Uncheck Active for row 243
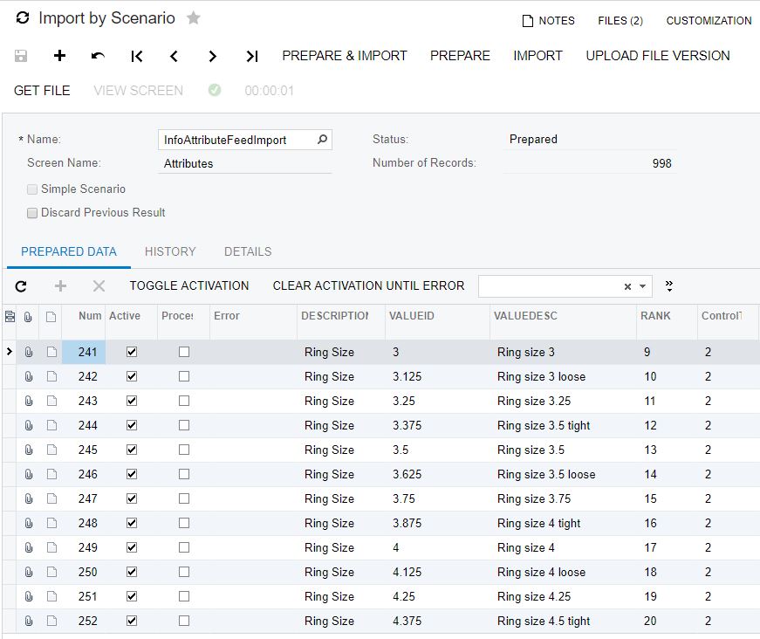The width and height of the screenshot is (760, 639). click(x=132, y=401)
